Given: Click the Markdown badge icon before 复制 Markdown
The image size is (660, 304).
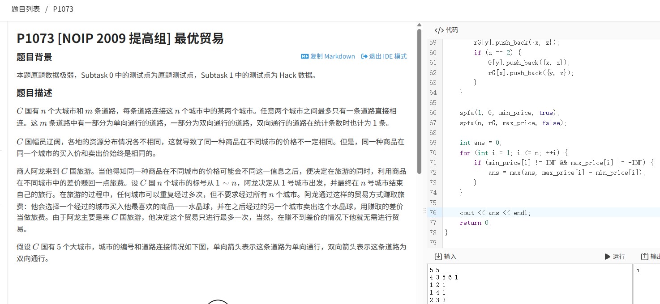Looking at the screenshot, I should point(305,56).
